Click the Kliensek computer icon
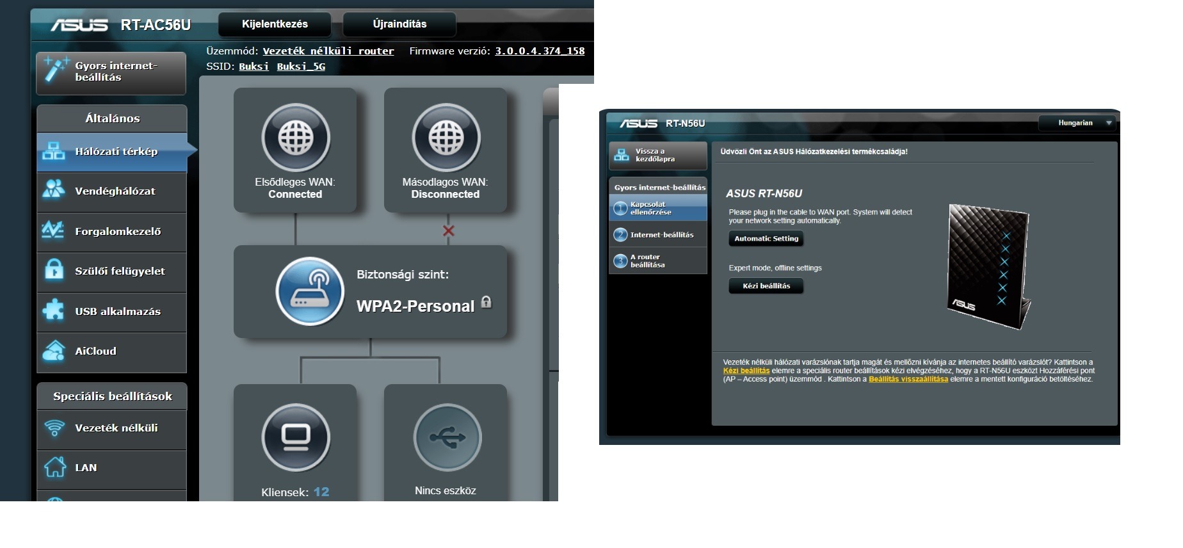1183x548 pixels. tap(295, 437)
